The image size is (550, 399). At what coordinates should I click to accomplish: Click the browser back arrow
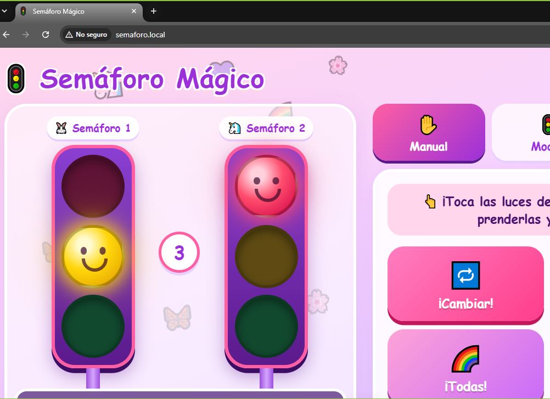(x=7, y=35)
